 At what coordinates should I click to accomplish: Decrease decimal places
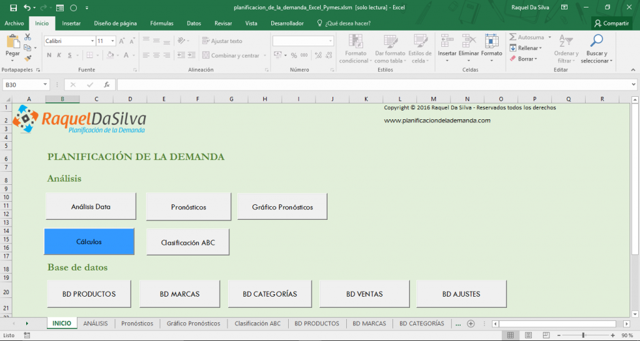click(329, 55)
